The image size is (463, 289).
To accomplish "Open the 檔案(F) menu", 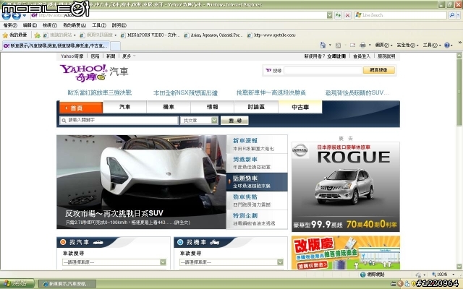I will coord(9,25).
